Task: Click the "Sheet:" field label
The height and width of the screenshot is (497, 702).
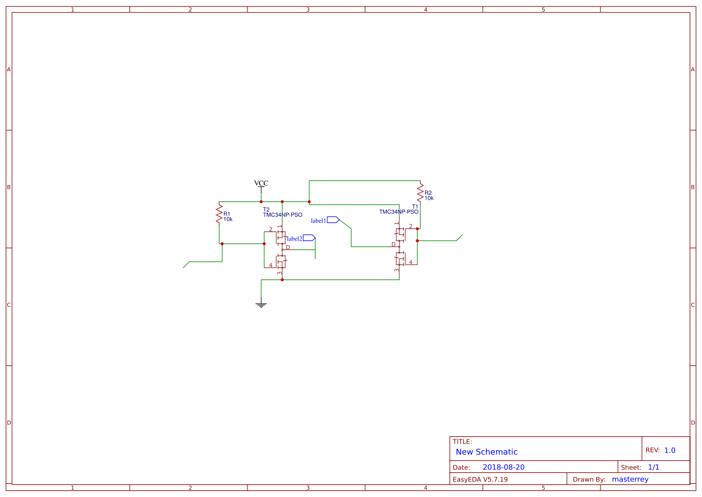Action: [631, 468]
